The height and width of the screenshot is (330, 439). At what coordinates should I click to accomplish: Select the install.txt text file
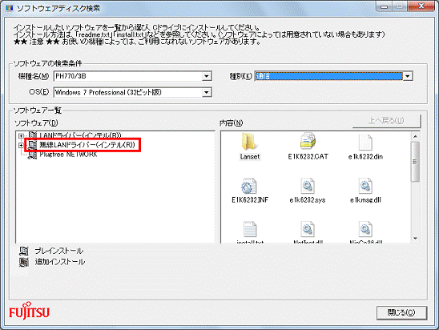[250, 232]
